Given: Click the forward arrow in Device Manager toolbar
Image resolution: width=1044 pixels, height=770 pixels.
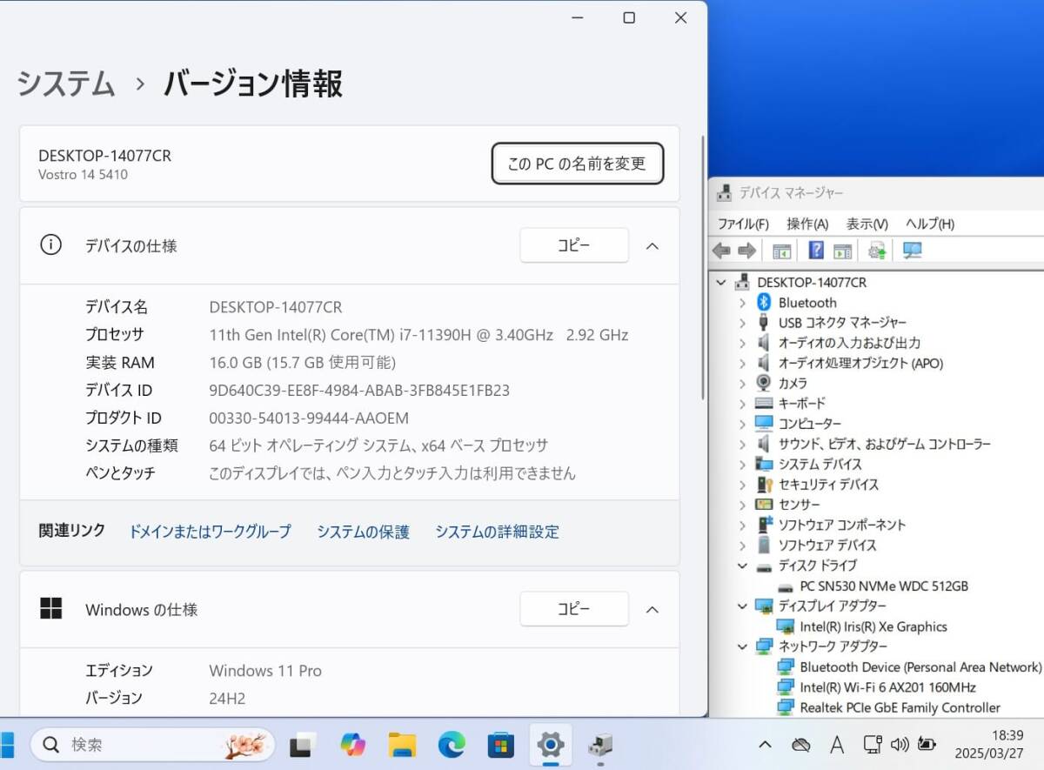Looking at the screenshot, I should pos(747,251).
